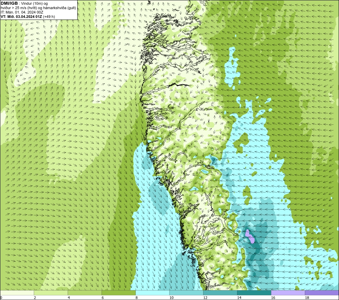Click the green 4–6 m/s legend swatch
Image resolution: width=339 pixels, height=300 pixels.
tap(85, 293)
